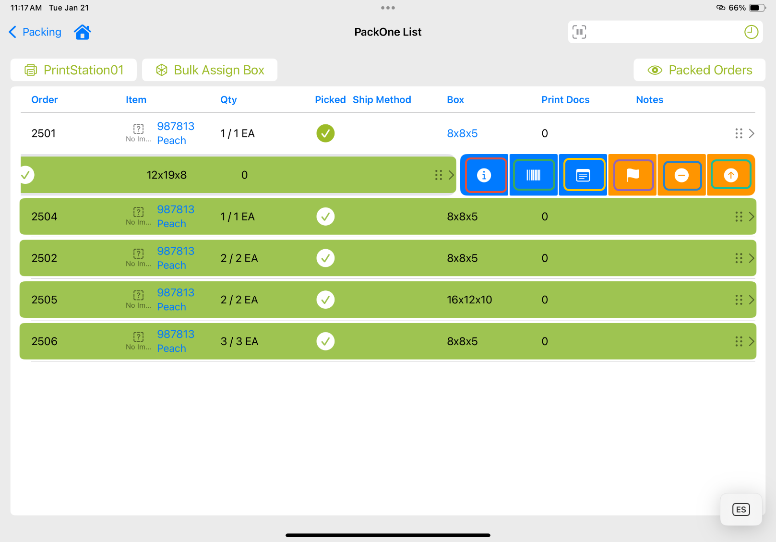The width and height of the screenshot is (776, 542).
Task: Tap the orange up-arrow action icon
Action: click(730, 175)
